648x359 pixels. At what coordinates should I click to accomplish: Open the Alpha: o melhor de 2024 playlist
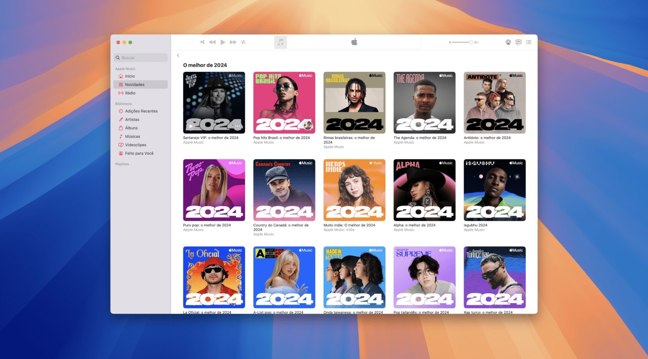click(424, 190)
